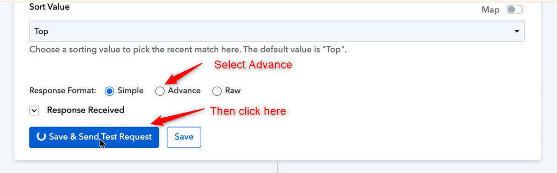Click the sorting value help text
557x173 pixels.
coord(188,49)
